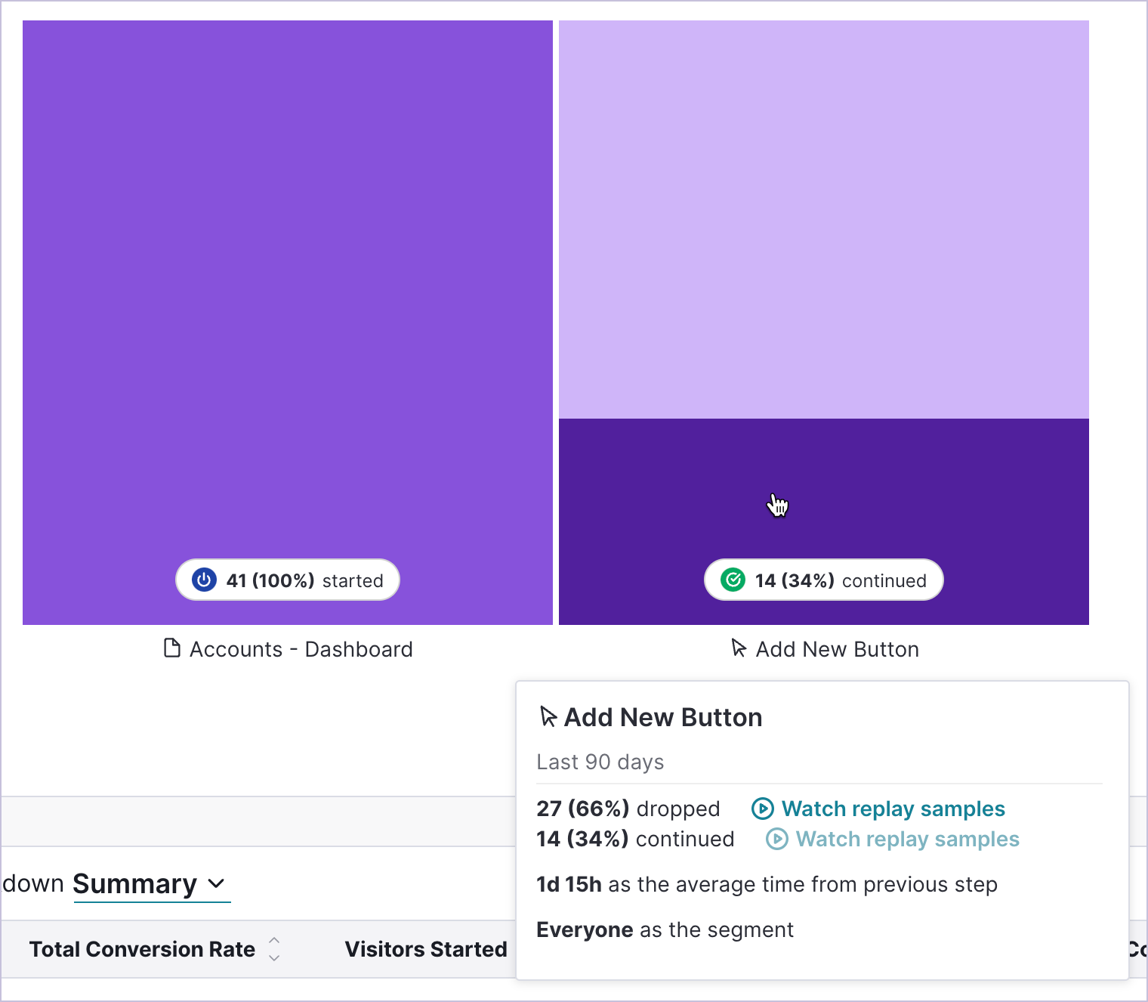Screen dimensions: 1148x1002
Task: Select the Accounts - Dashboard funnel bar
Action: click(x=287, y=302)
